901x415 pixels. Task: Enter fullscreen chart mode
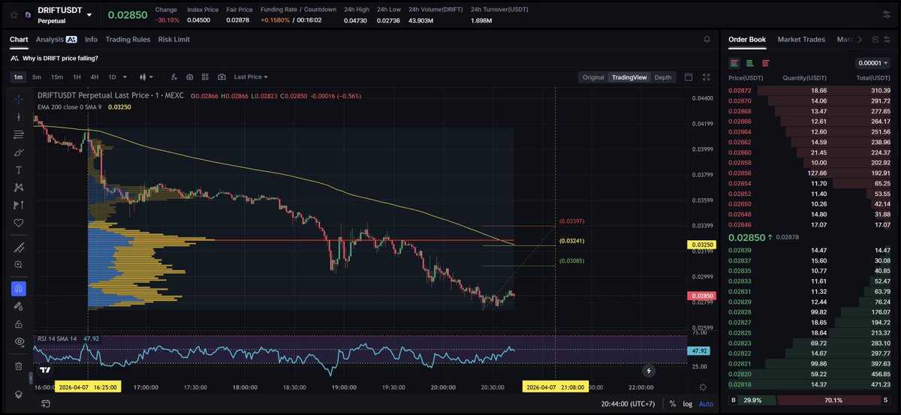[705, 77]
